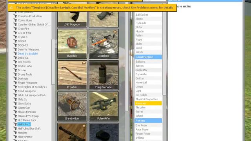Click the weapon thumbnails panel scrollbar

127,61
